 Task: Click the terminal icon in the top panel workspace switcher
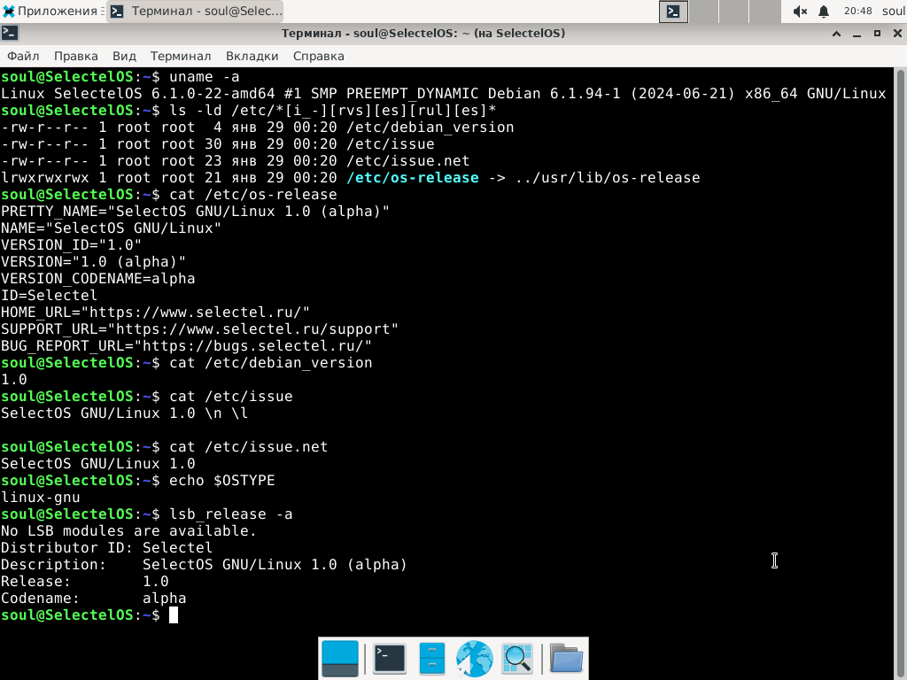pos(673,11)
